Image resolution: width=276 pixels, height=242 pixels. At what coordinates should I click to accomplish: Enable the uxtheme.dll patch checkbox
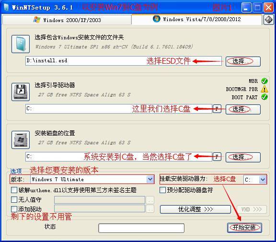[x=14, y=190]
